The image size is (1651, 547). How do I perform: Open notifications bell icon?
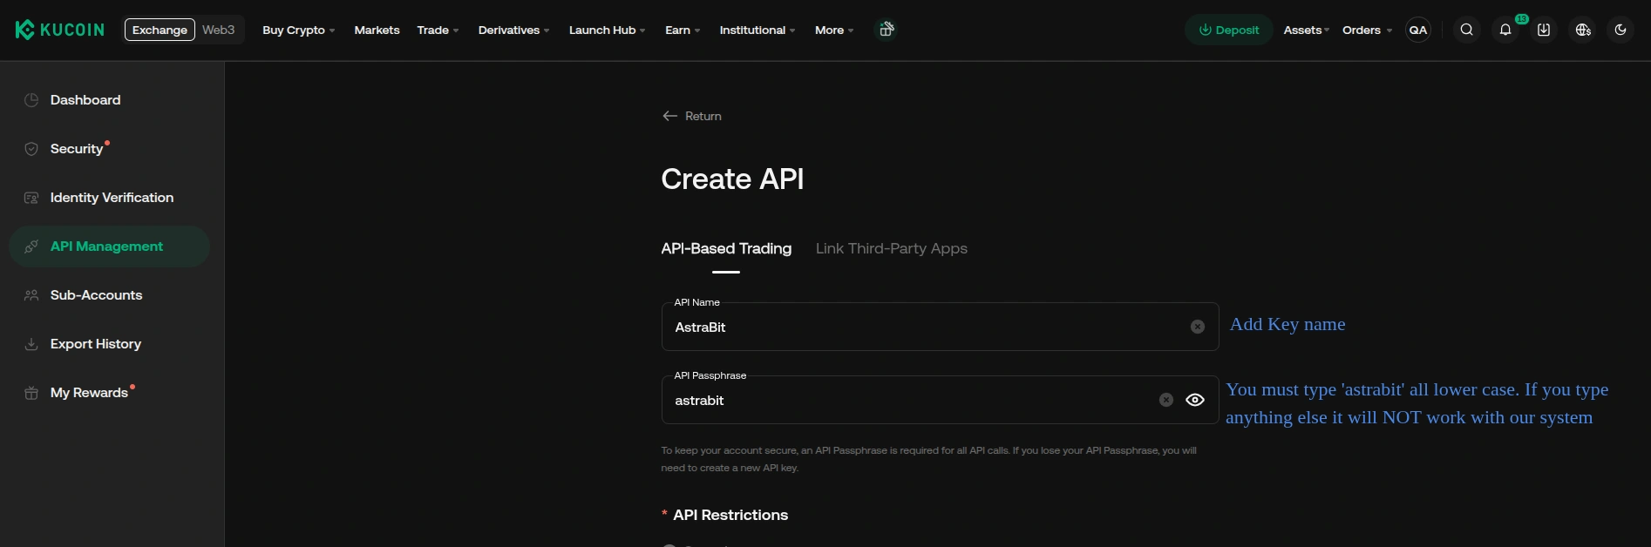point(1505,30)
